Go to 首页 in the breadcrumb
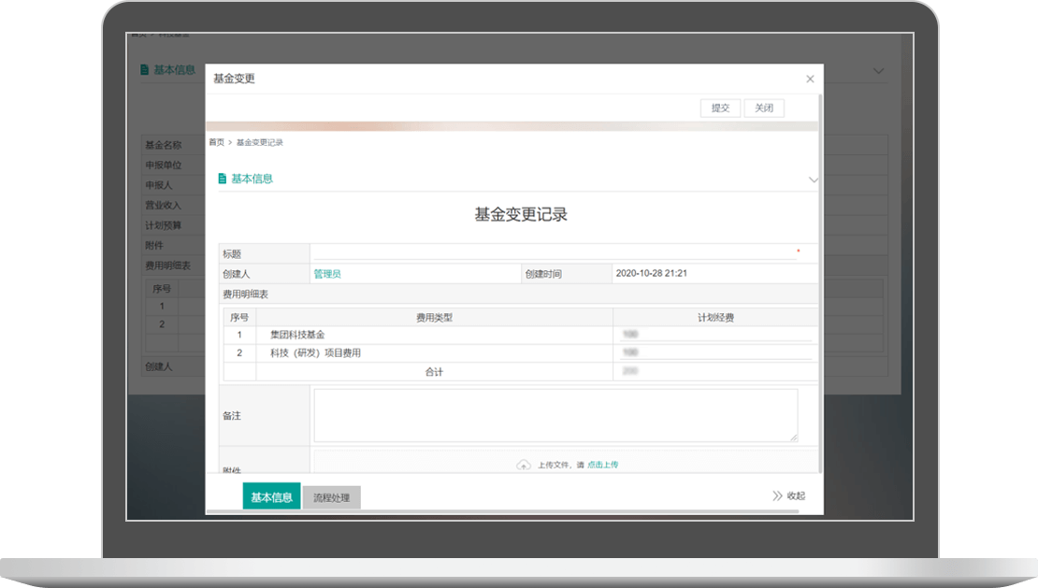Screen dimensions: 1038x588 [x=216, y=142]
